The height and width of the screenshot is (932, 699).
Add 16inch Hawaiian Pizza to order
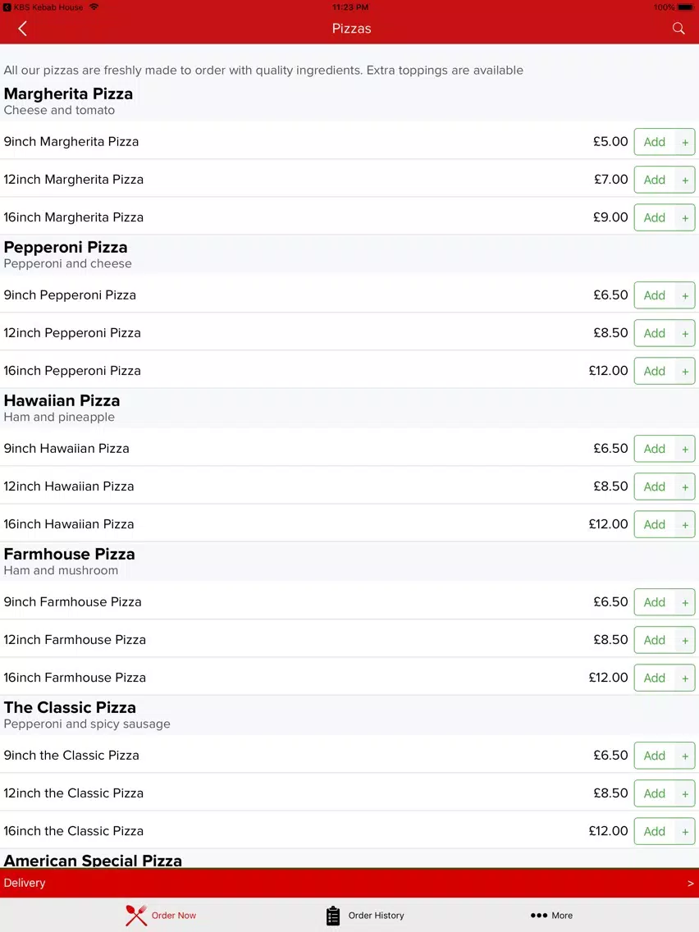click(655, 525)
